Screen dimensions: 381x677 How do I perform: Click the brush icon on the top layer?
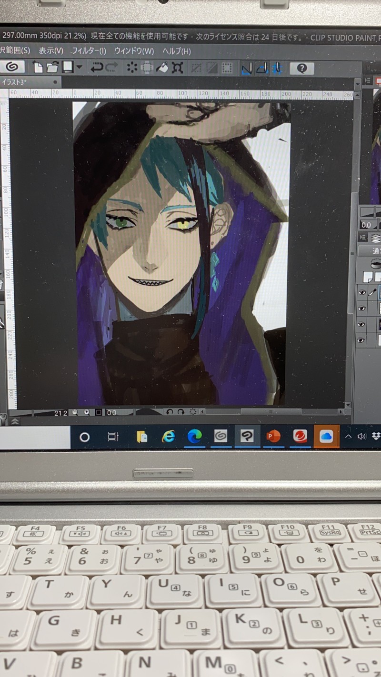tap(373, 293)
